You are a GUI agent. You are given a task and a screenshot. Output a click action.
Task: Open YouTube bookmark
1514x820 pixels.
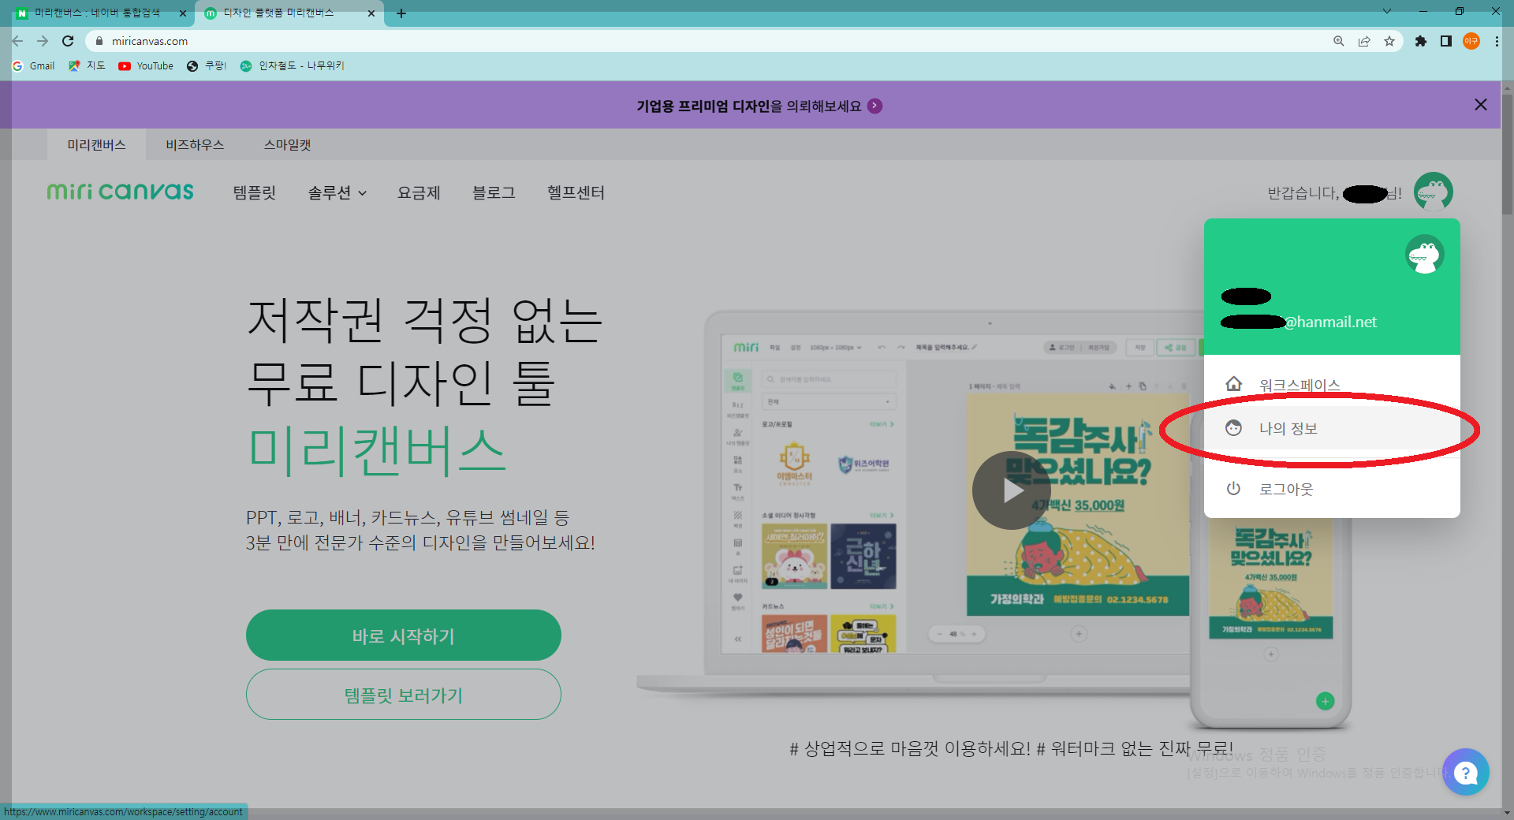(146, 65)
